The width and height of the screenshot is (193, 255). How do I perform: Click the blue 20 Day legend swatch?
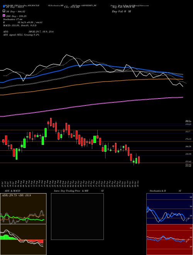(x=4, y=7)
